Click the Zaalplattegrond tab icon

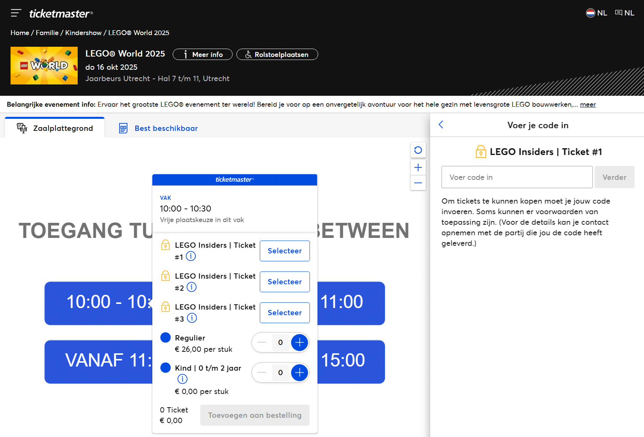click(x=22, y=128)
